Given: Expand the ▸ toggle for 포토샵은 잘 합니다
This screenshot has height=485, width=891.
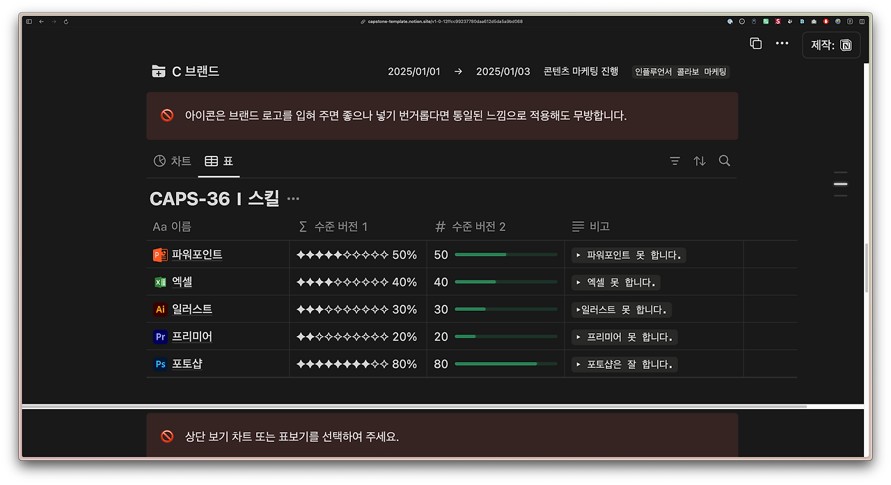Looking at the screenshot, I should (577, 364).
